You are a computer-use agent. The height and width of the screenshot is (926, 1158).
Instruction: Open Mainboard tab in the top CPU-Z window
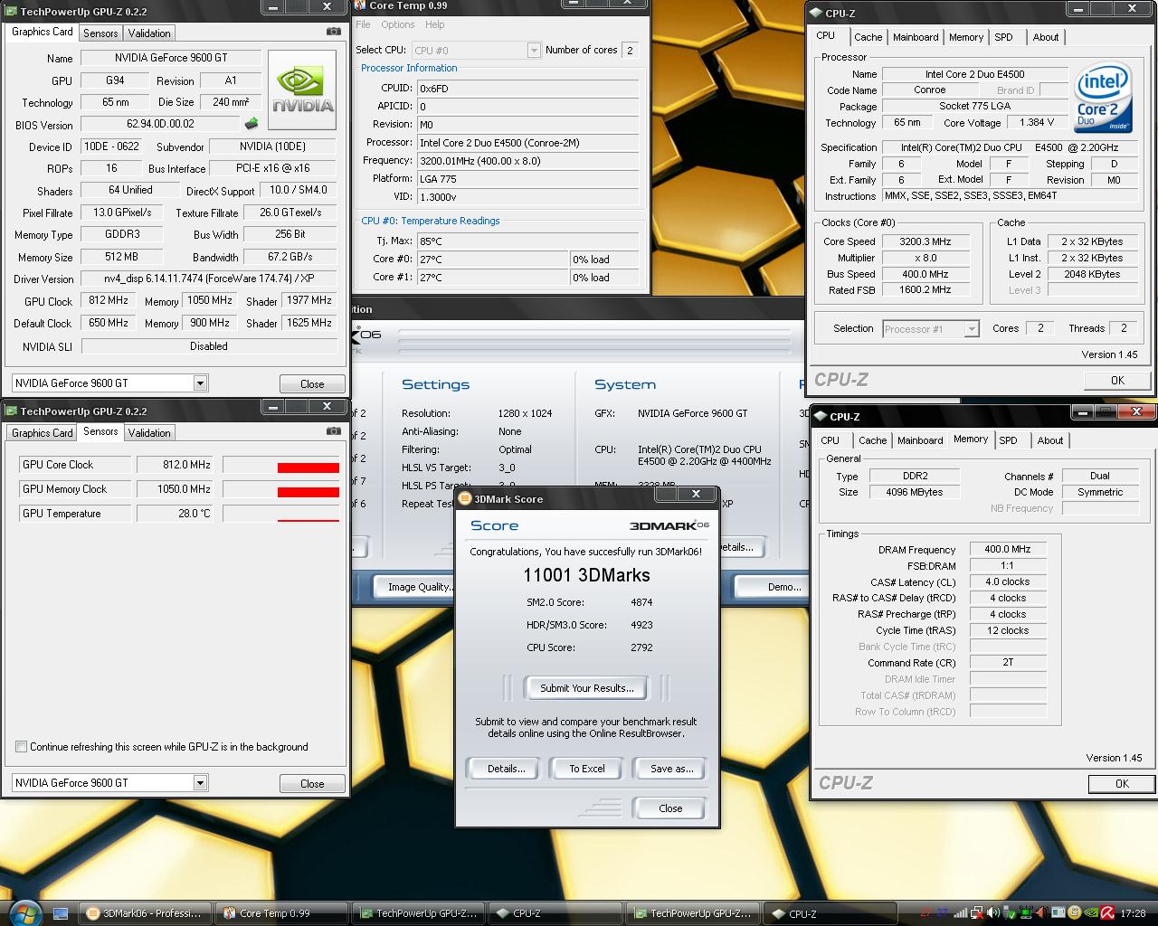[916, 37]
